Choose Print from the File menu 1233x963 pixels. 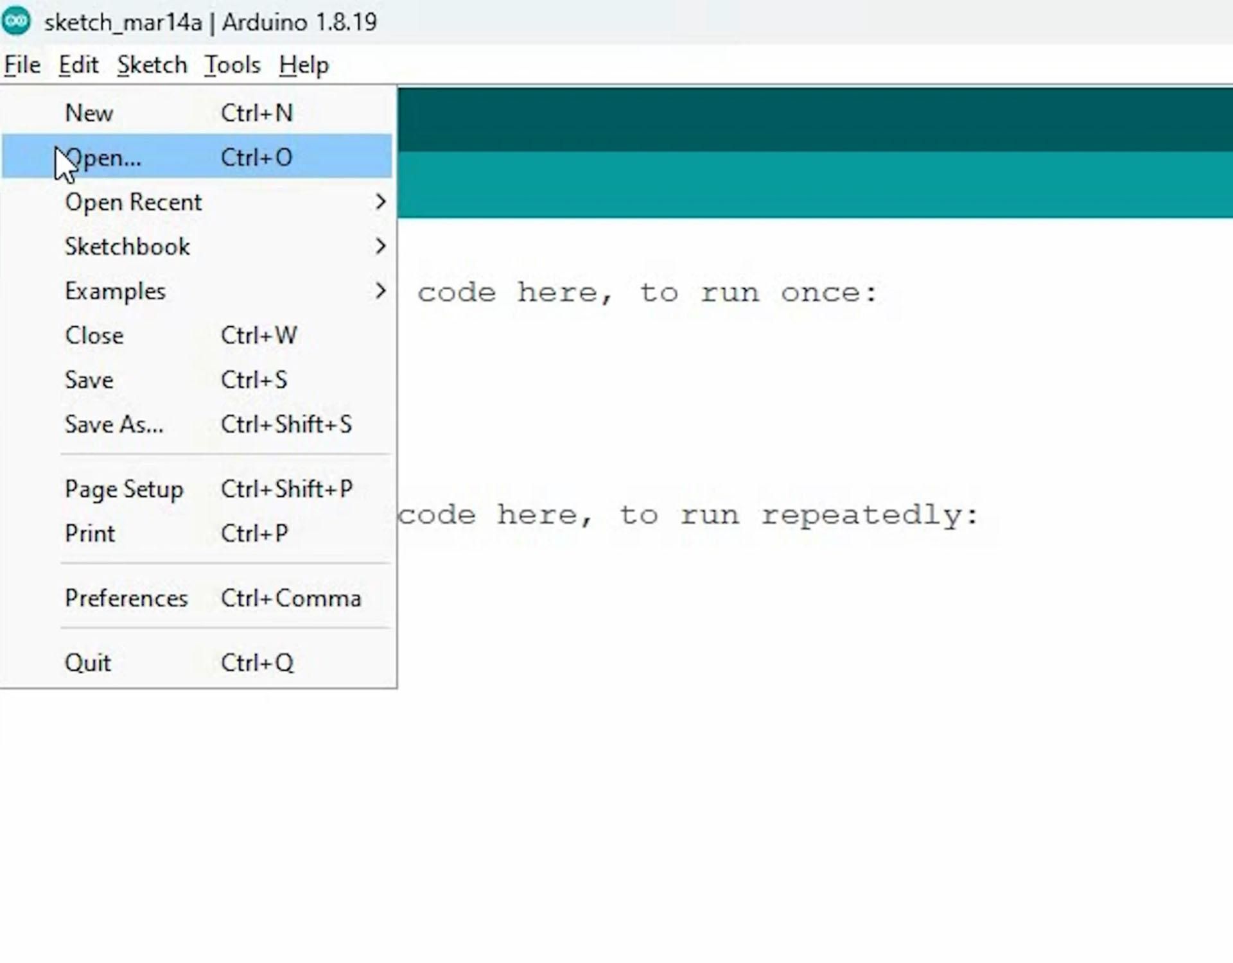pos(197,533)
